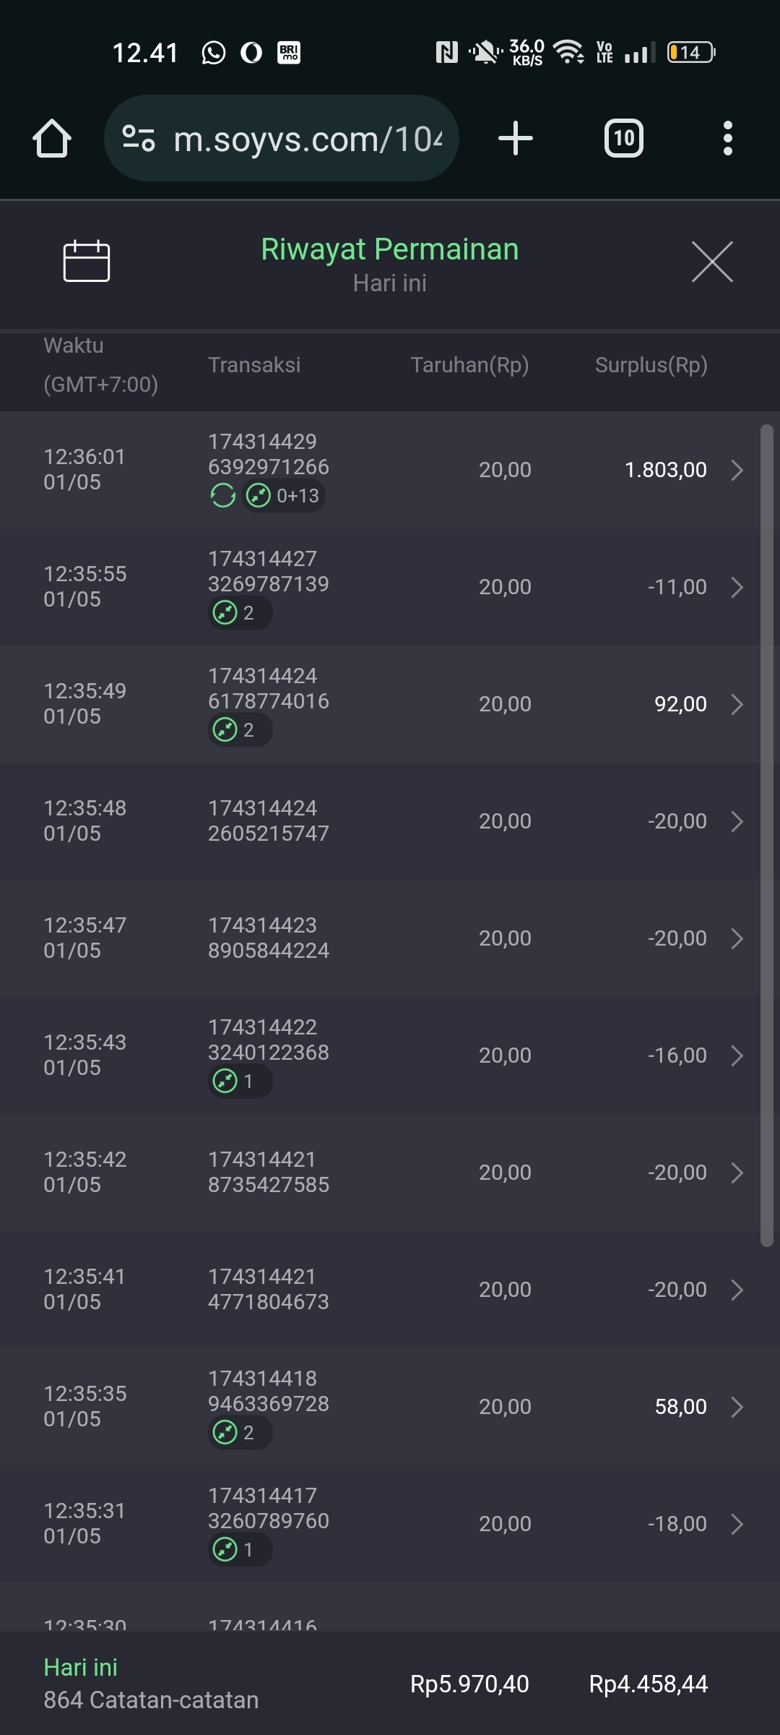Expand the -18,00 surplus transaction details

(737, 1524)
